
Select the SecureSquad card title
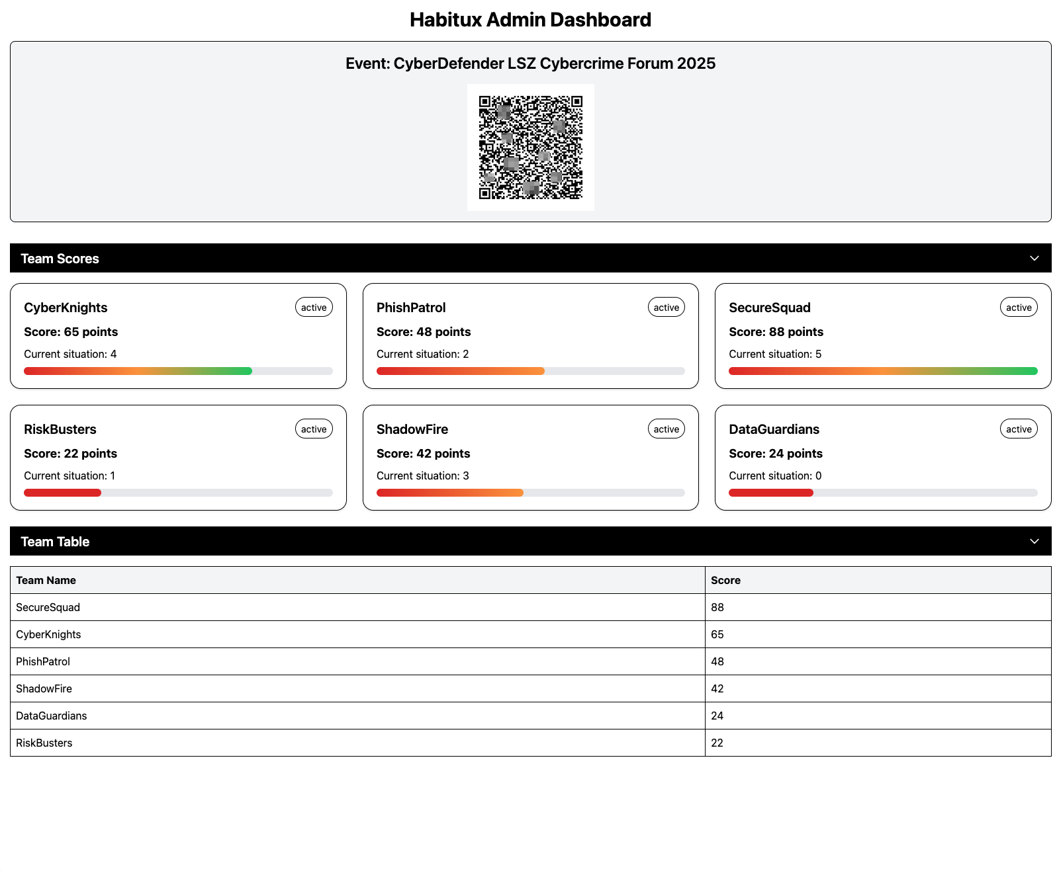pyautogui.click(x=770, y=308)
